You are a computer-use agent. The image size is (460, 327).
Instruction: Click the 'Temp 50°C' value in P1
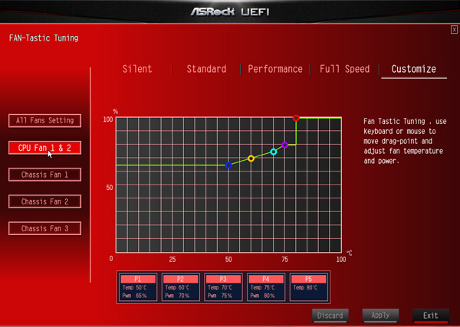pos(135,288)
